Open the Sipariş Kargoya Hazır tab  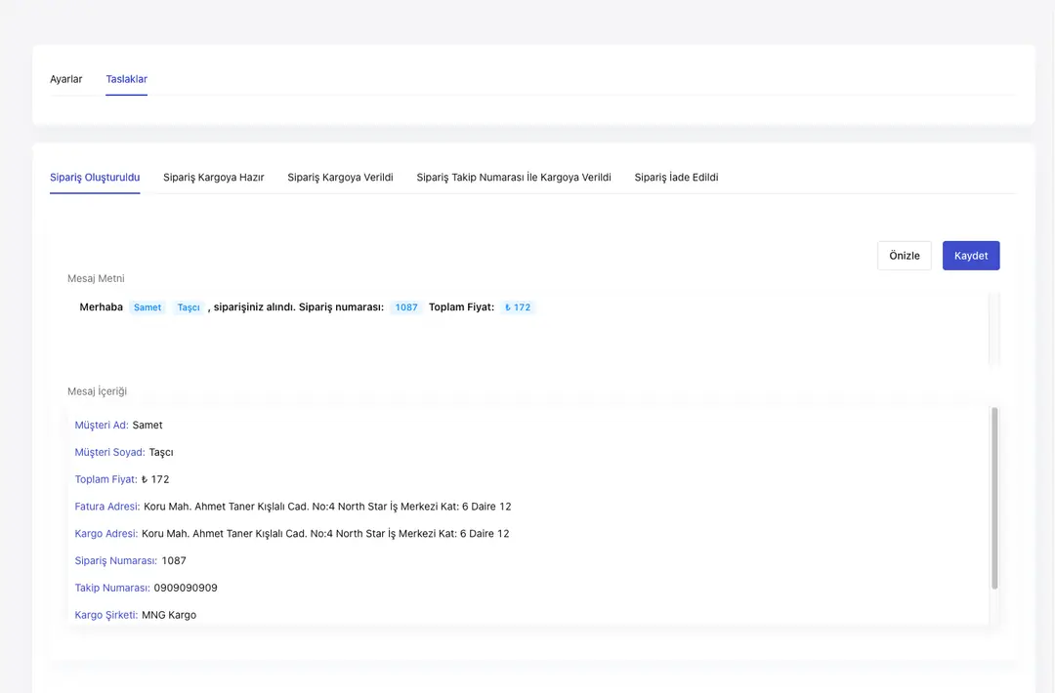pyautogui.click(x=213, y=178)
